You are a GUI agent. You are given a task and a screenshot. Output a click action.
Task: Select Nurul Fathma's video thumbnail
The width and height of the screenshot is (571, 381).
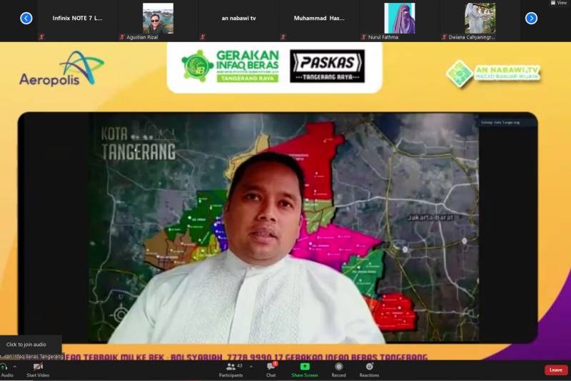pos(399,19)
